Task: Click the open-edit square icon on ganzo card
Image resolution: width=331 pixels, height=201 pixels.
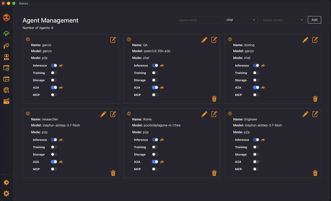Action: click(113, 40)
